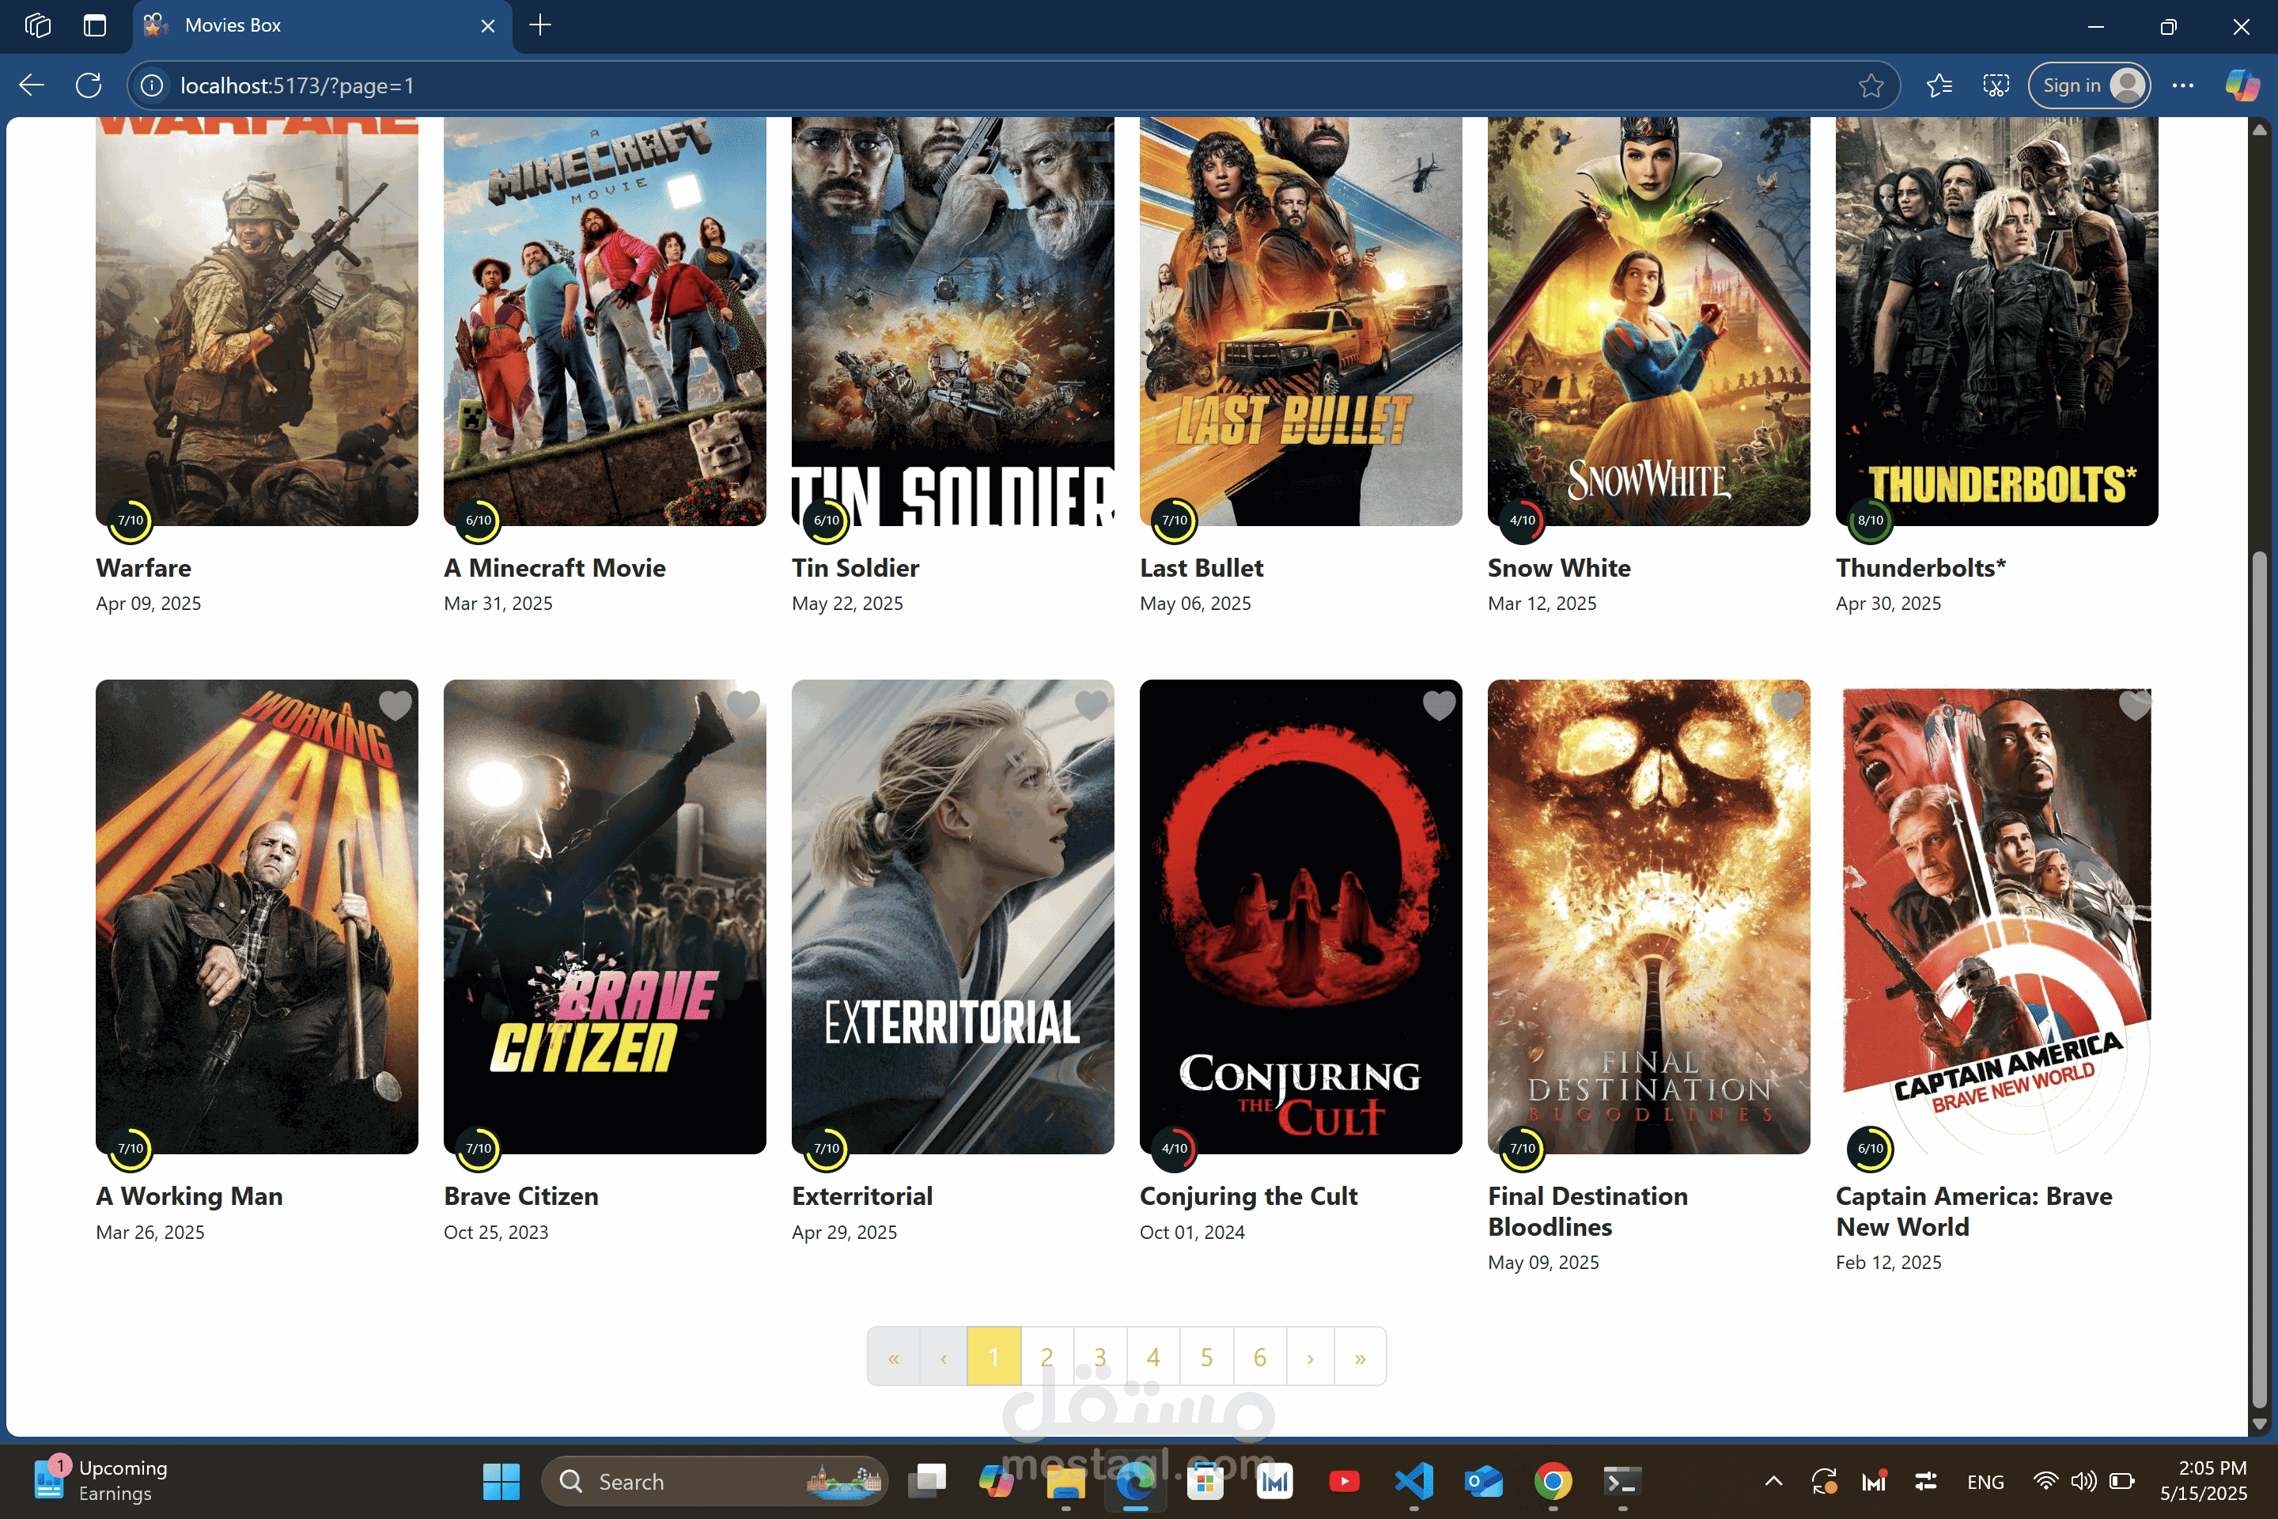Go to next page arrow in pagination
Viewport: 2278px width, 1519px height.
pos(1310,1356)
